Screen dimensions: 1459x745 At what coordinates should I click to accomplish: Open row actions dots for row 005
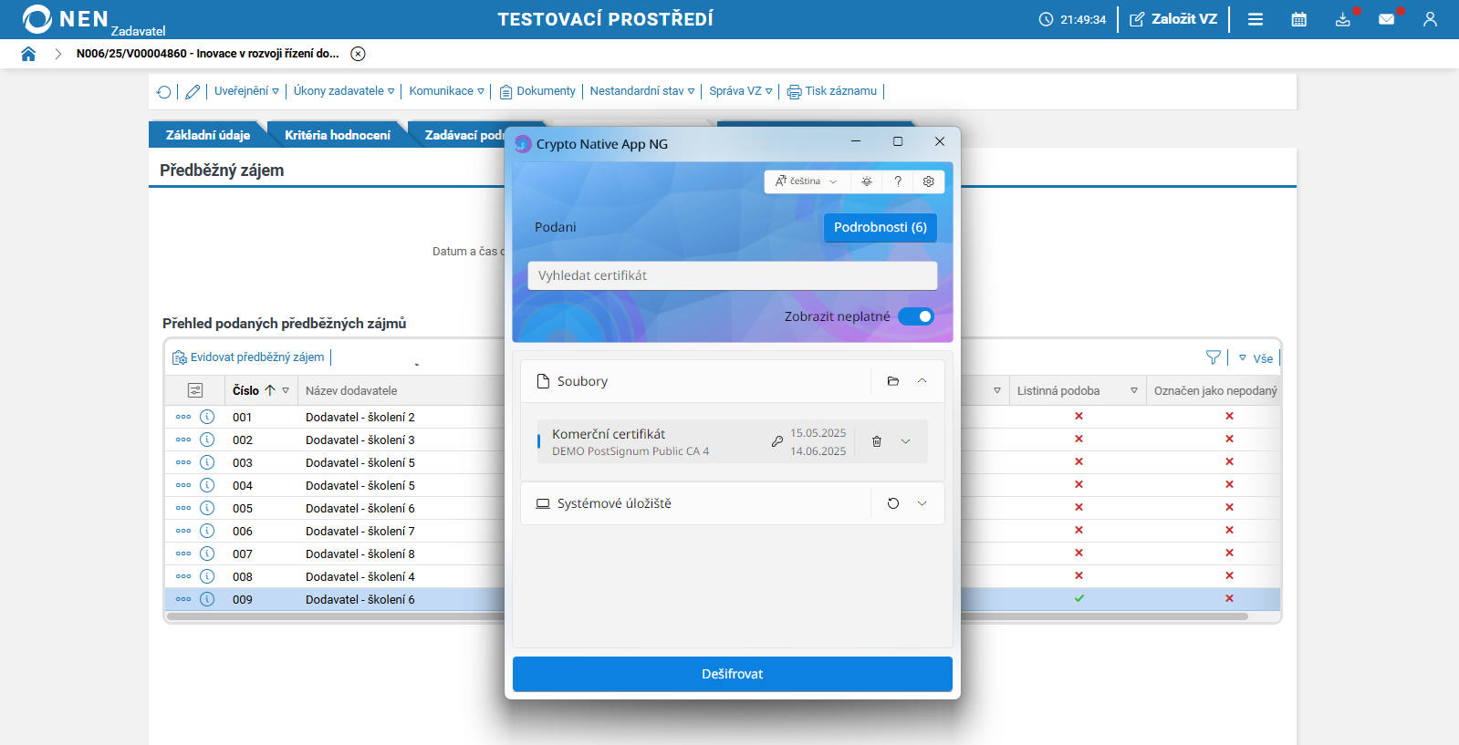pos(183,508)
